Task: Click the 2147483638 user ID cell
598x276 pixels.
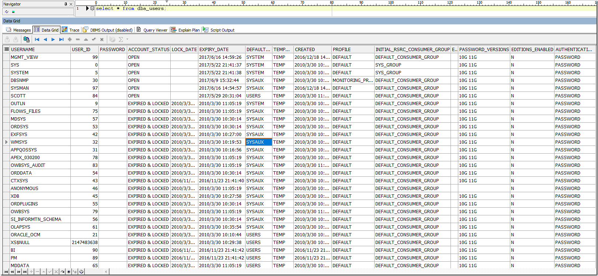Action: [x=85, y=242]
